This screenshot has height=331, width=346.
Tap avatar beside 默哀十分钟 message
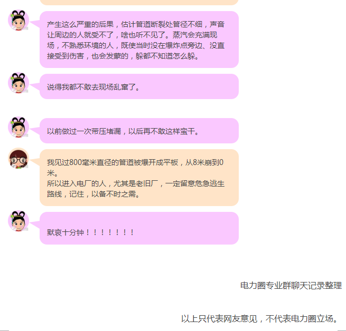tap(18, 221)
